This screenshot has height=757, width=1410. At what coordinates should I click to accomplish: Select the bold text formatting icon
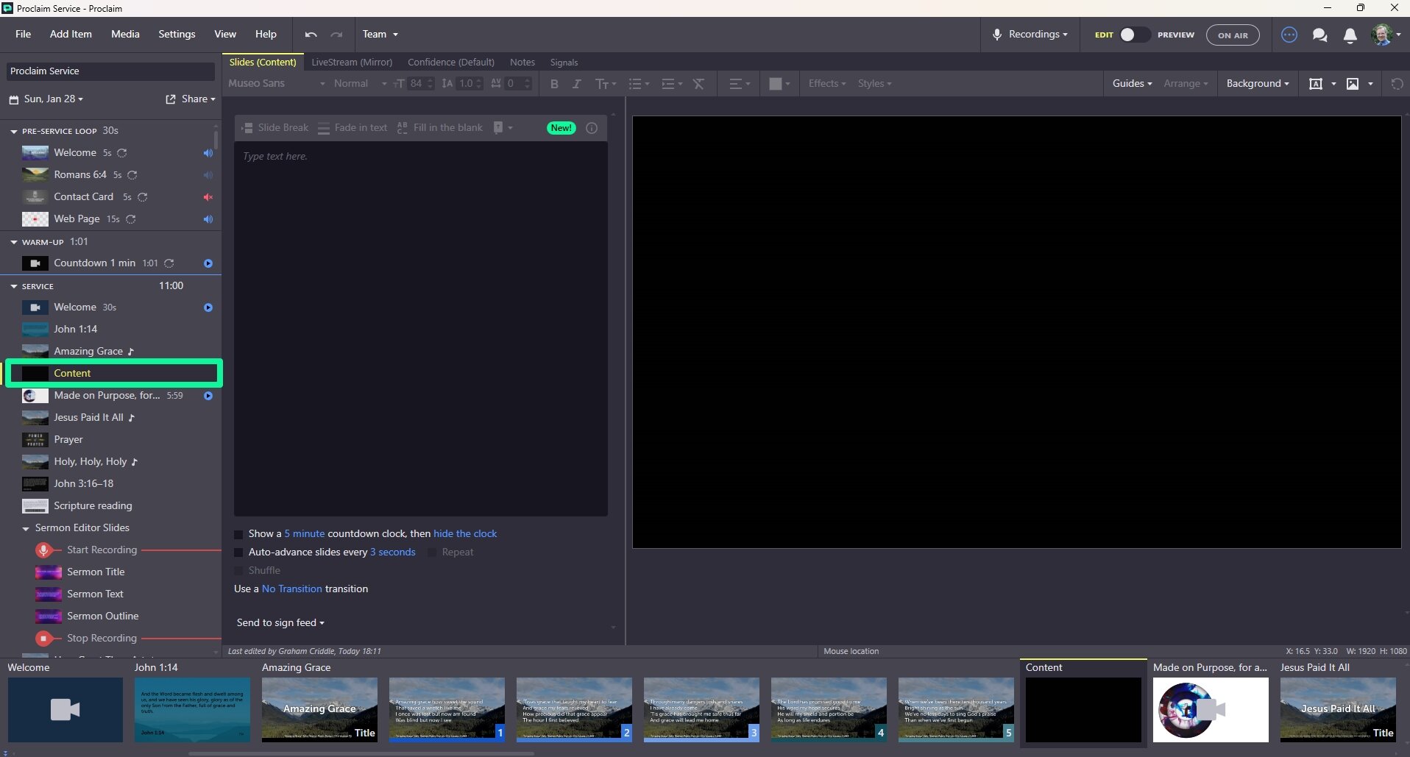(x=554, y=84)
